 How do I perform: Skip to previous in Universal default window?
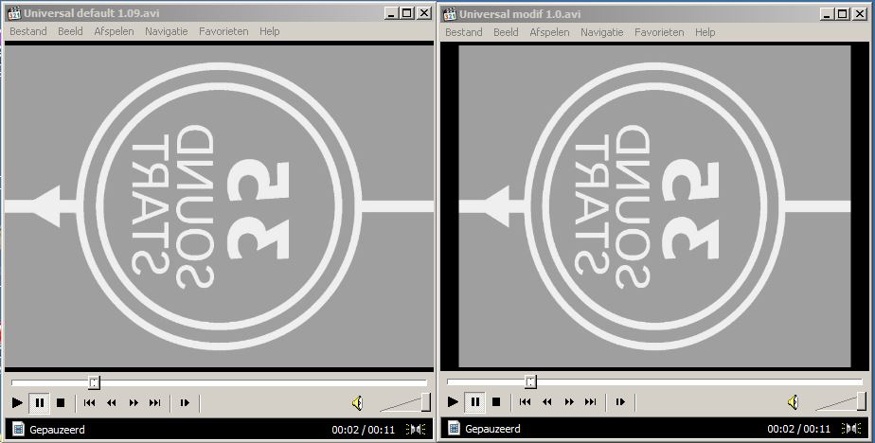point(89,402)
